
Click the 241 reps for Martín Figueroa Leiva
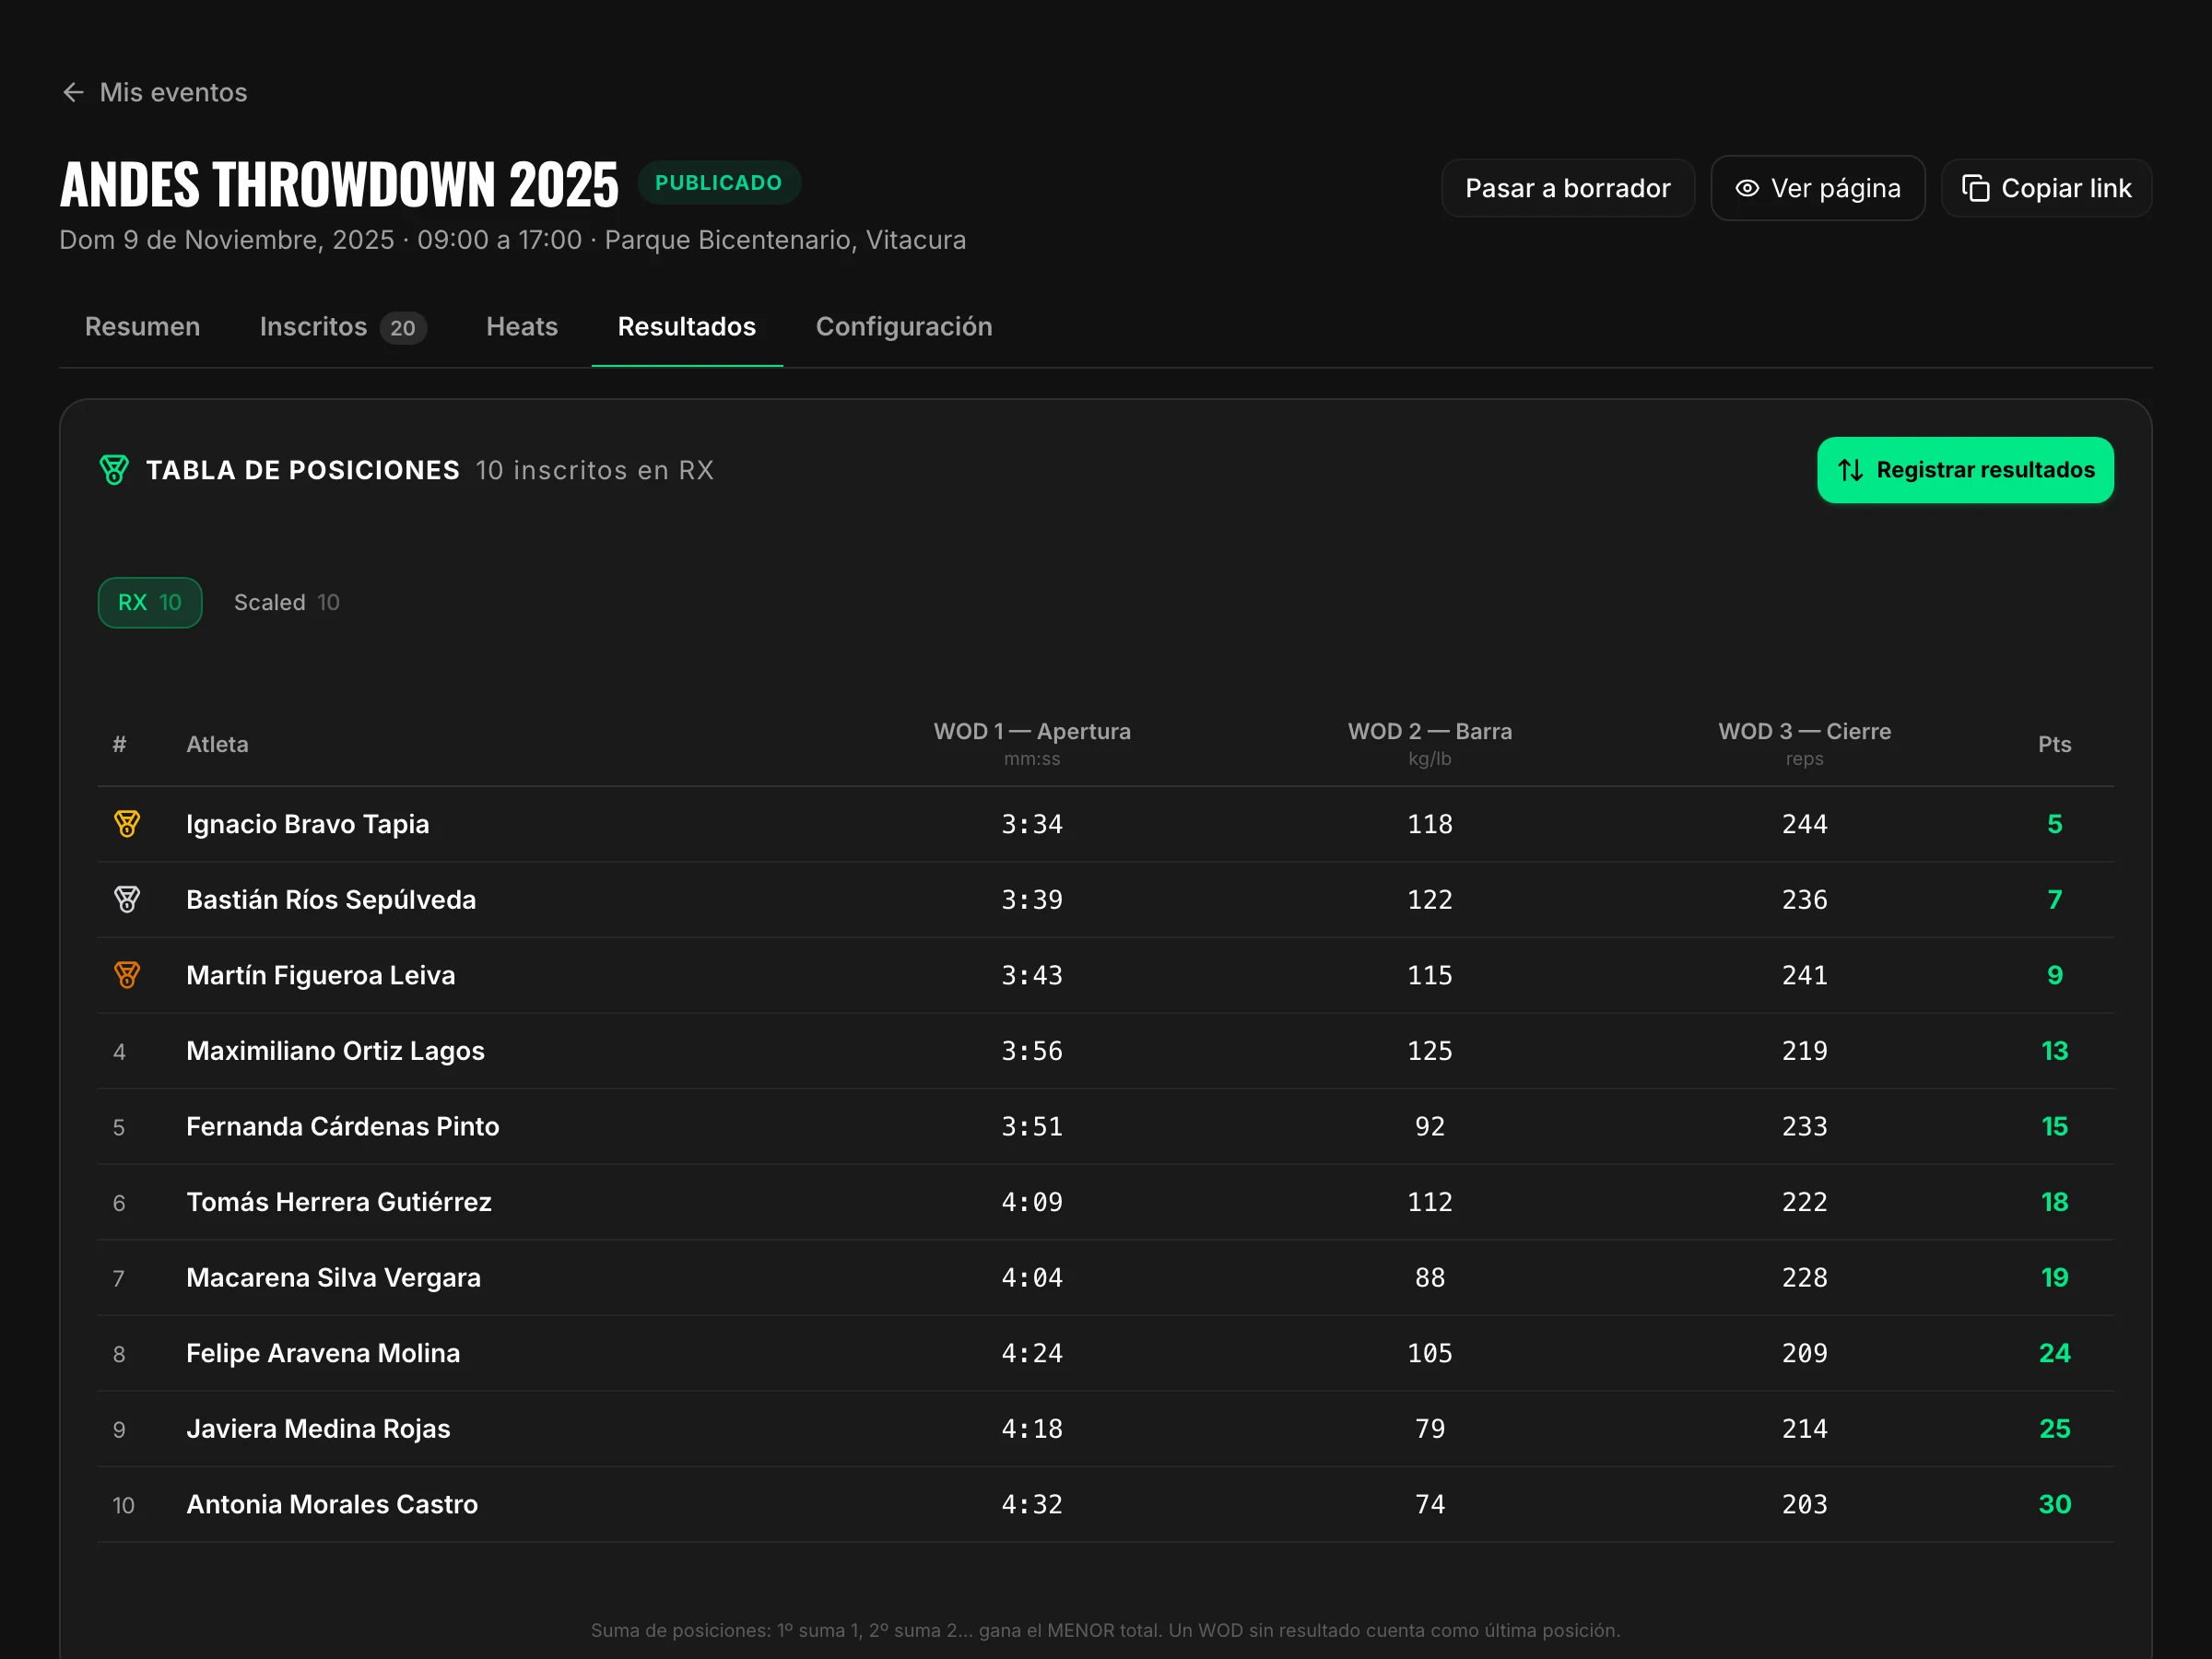point(1804,975)
